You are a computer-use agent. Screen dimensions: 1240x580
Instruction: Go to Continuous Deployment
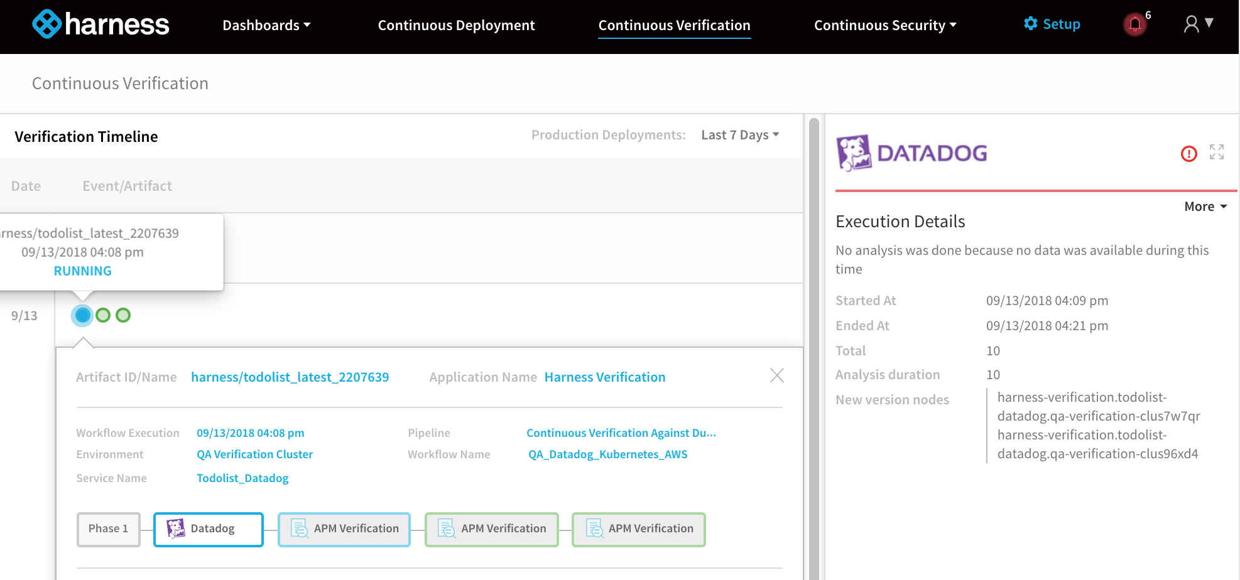(x=456, y=25)
